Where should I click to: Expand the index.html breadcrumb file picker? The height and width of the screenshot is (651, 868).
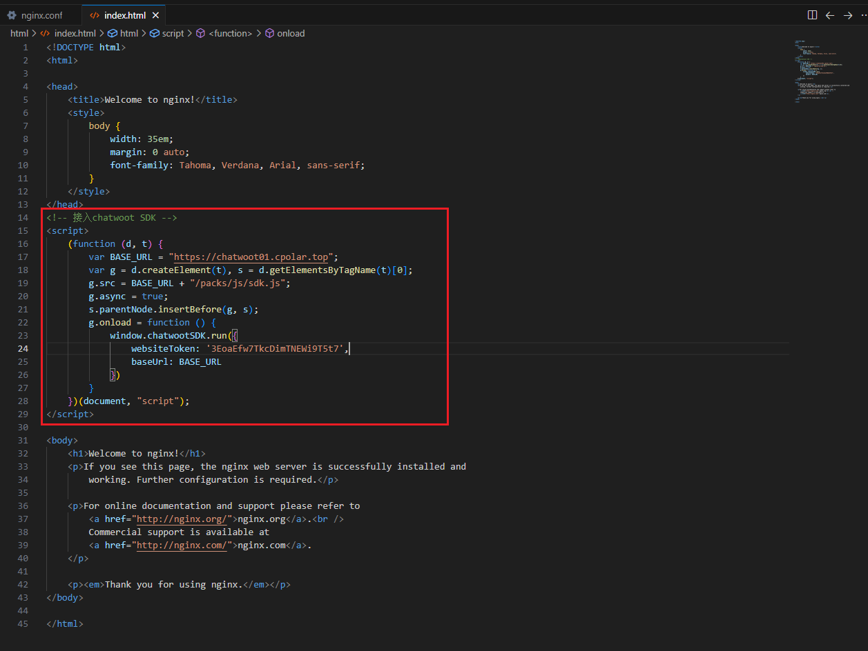pyautogui.click(x=75, y=33)
